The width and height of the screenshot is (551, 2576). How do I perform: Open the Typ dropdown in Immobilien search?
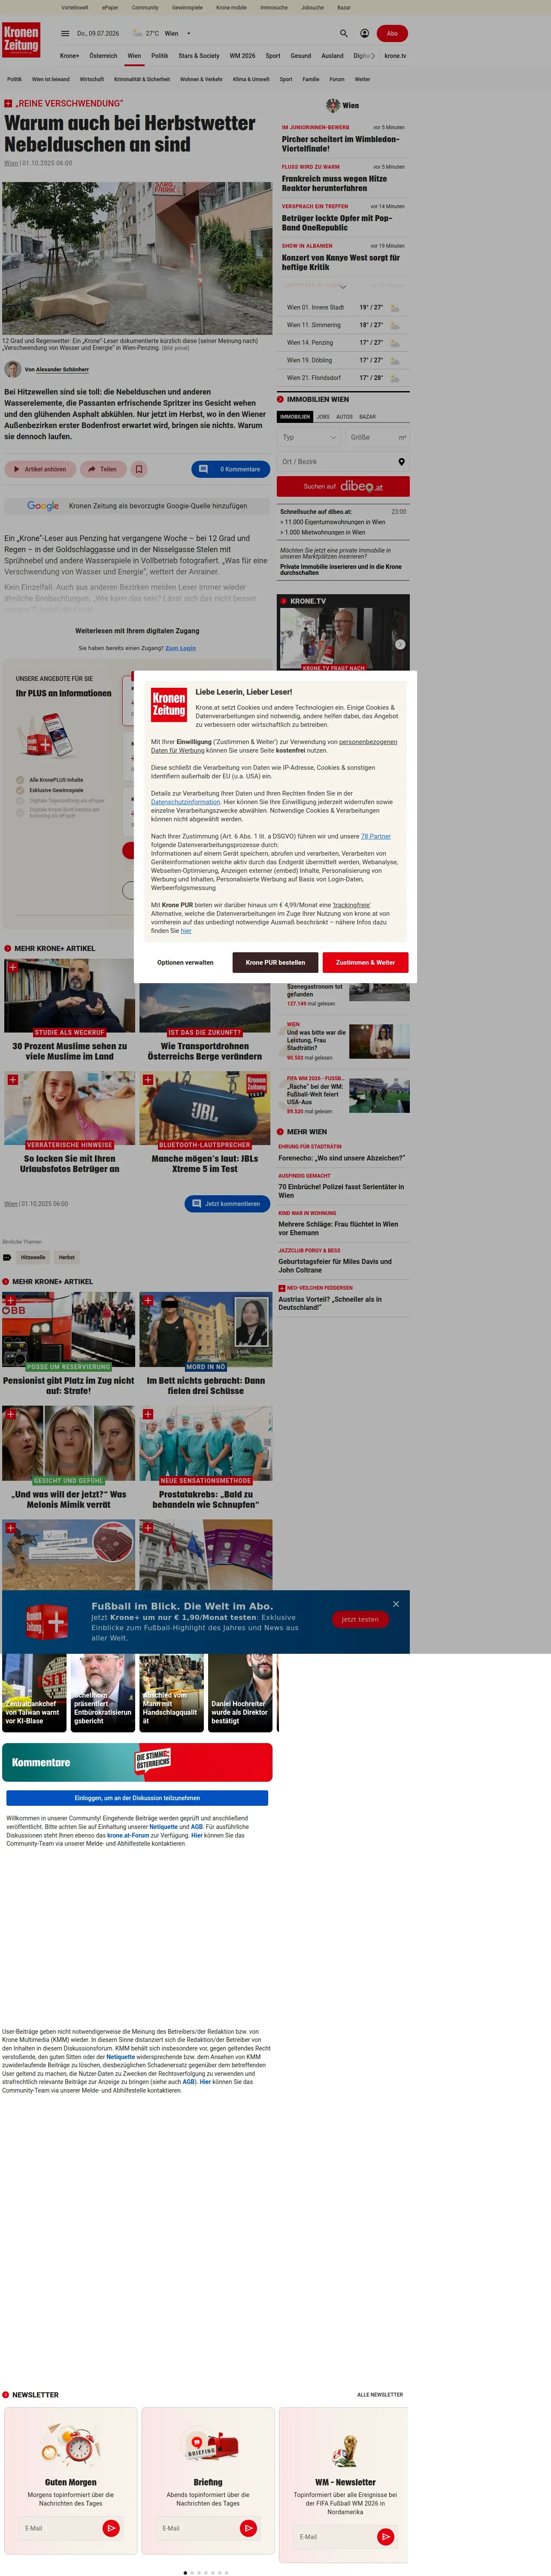[309, 437]
